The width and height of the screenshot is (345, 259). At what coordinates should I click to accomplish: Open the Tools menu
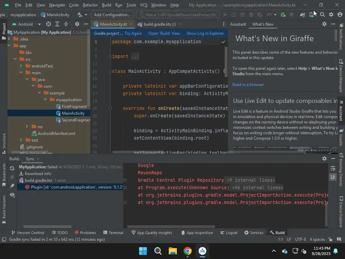point(131,5)
